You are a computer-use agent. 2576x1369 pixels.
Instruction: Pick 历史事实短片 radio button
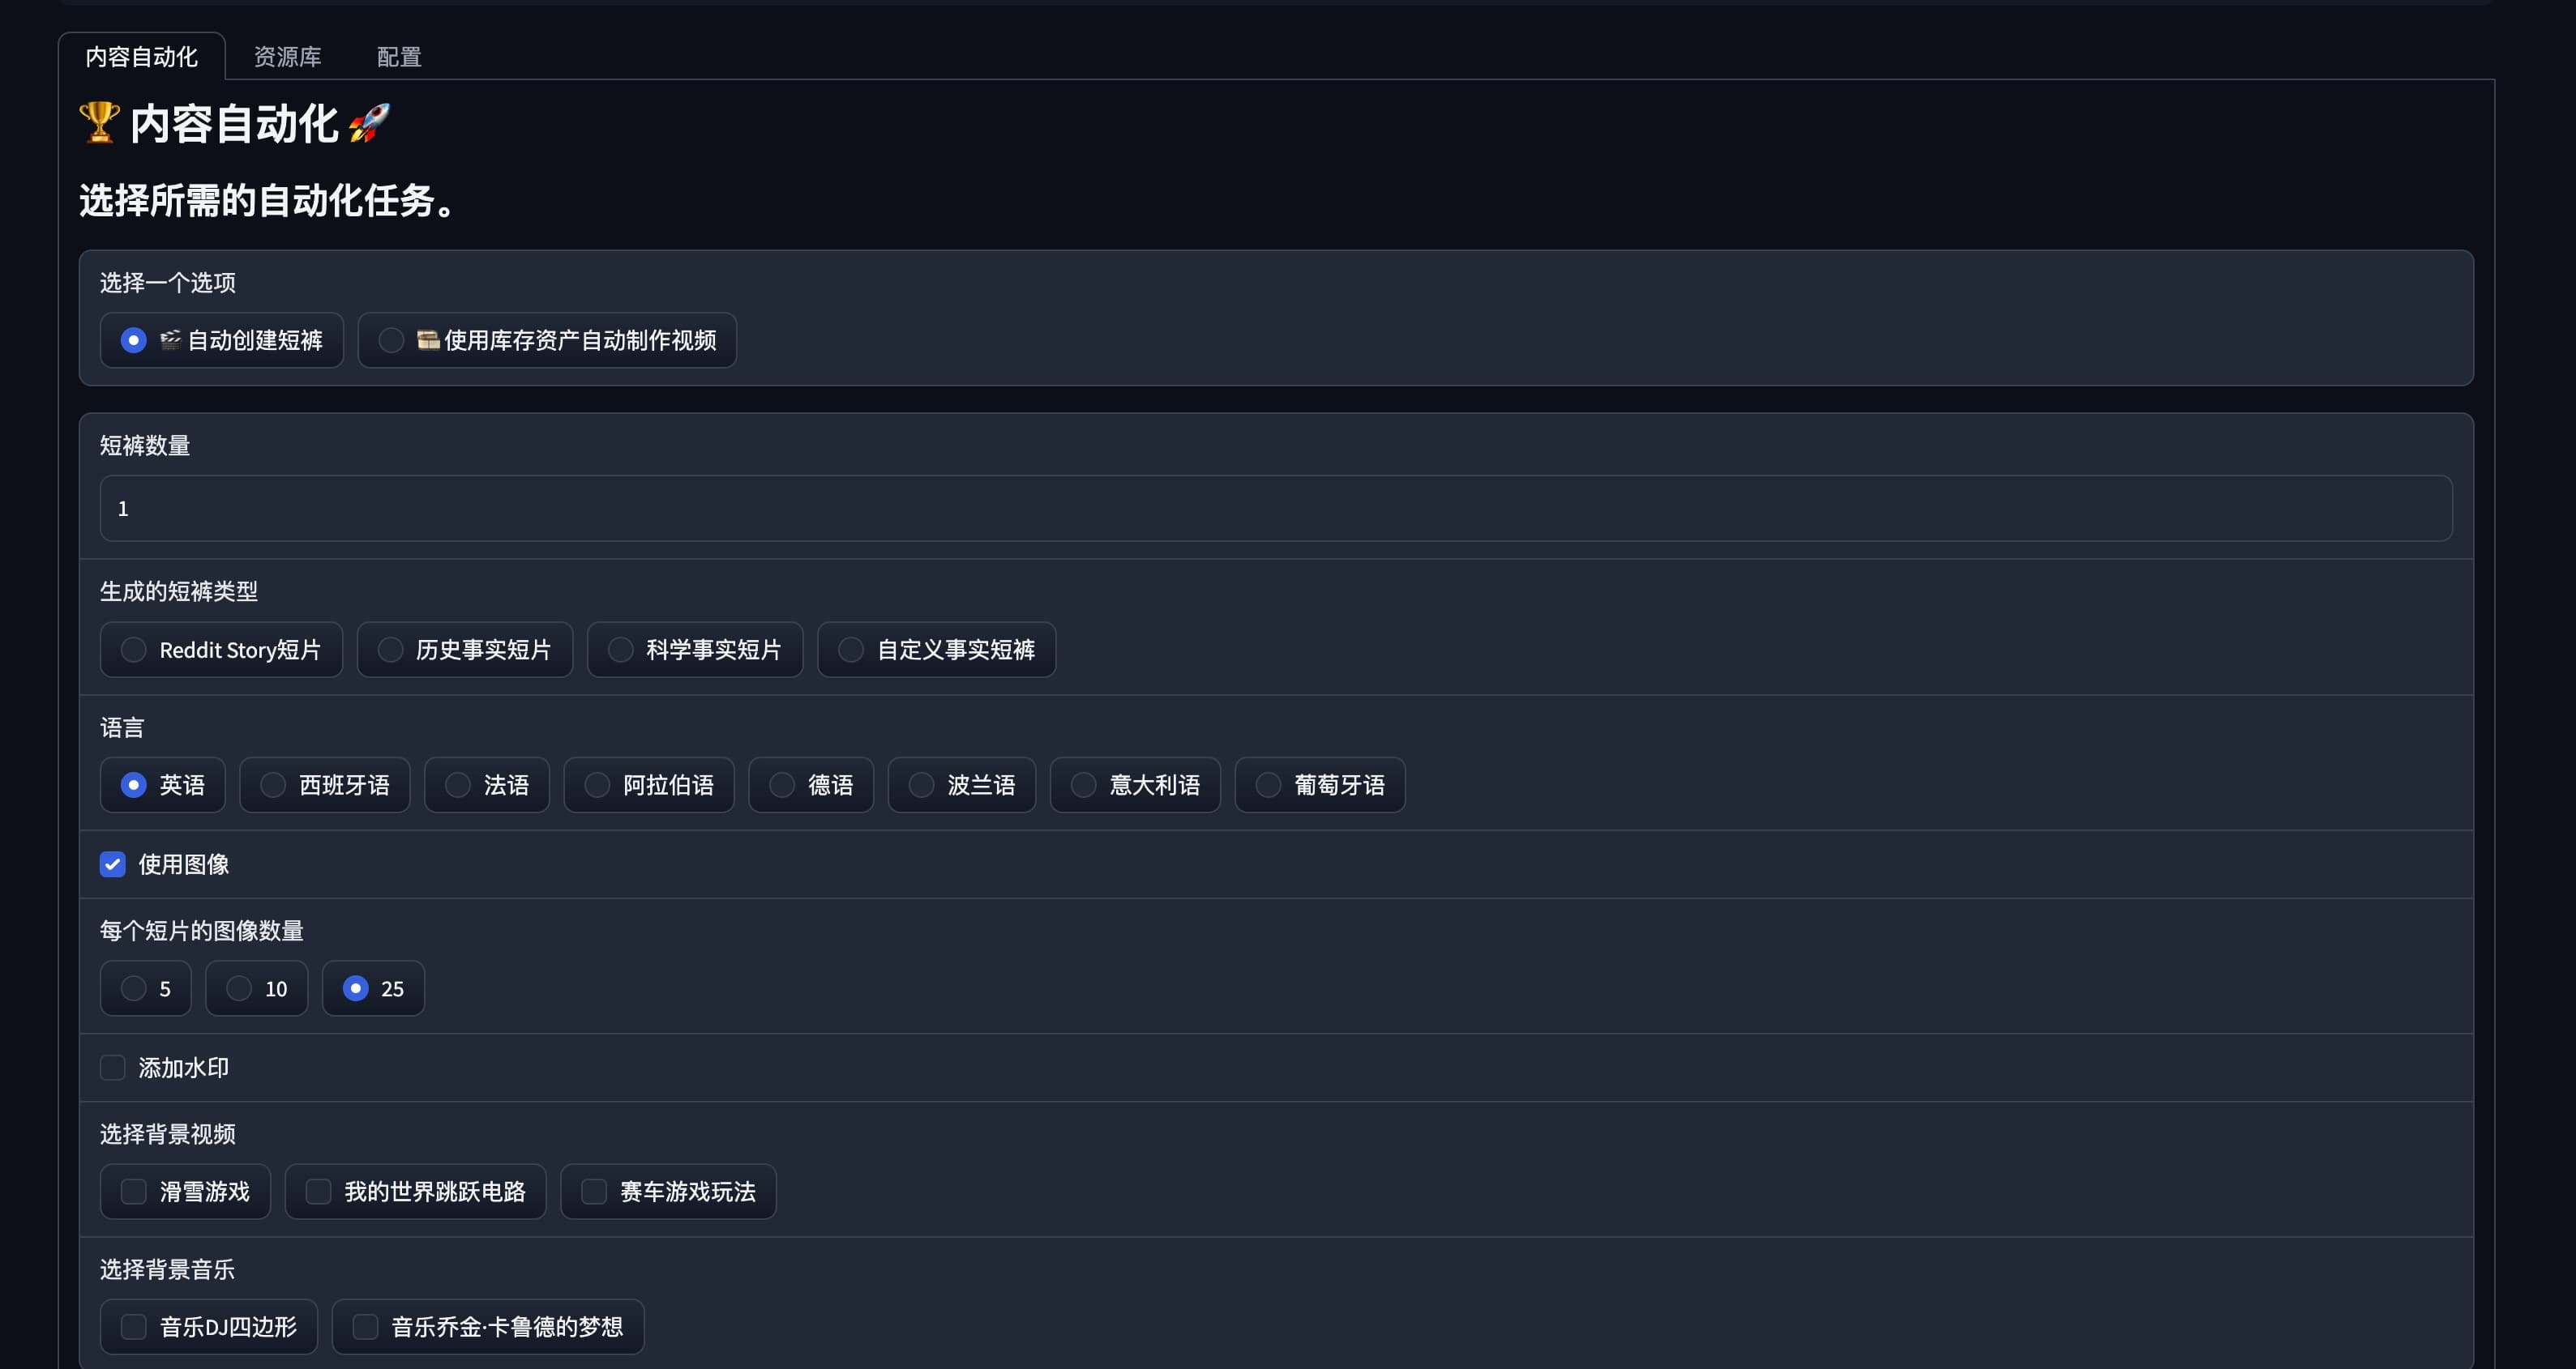point(390,650)
